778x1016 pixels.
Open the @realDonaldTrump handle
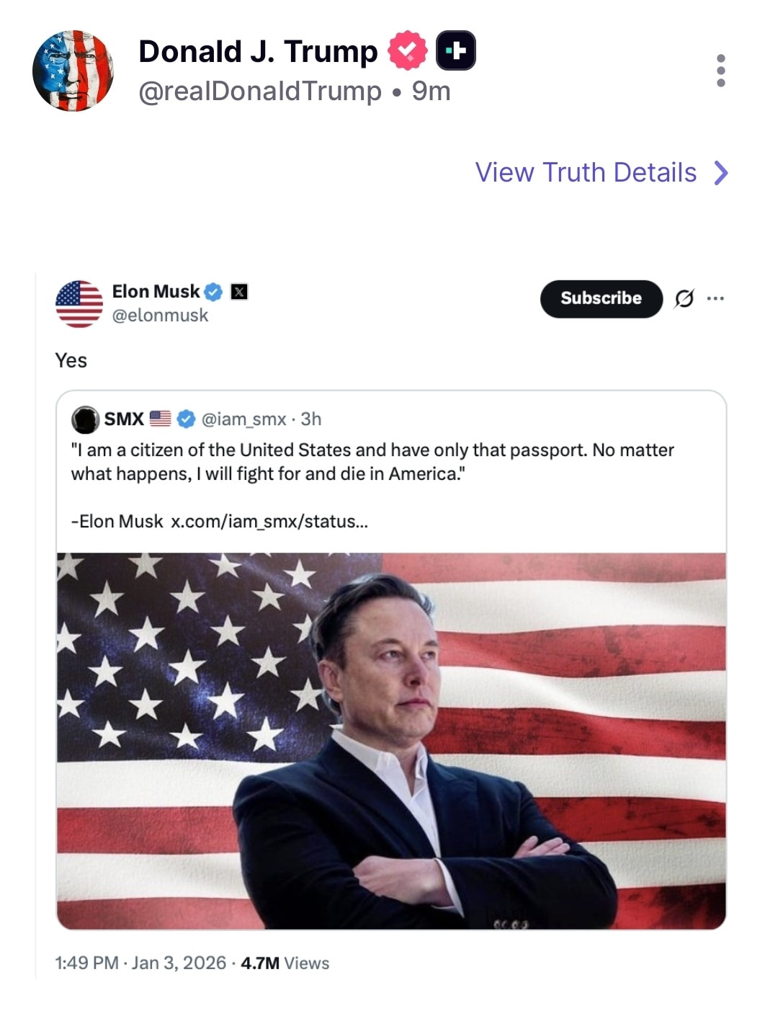tap(259, 92)
